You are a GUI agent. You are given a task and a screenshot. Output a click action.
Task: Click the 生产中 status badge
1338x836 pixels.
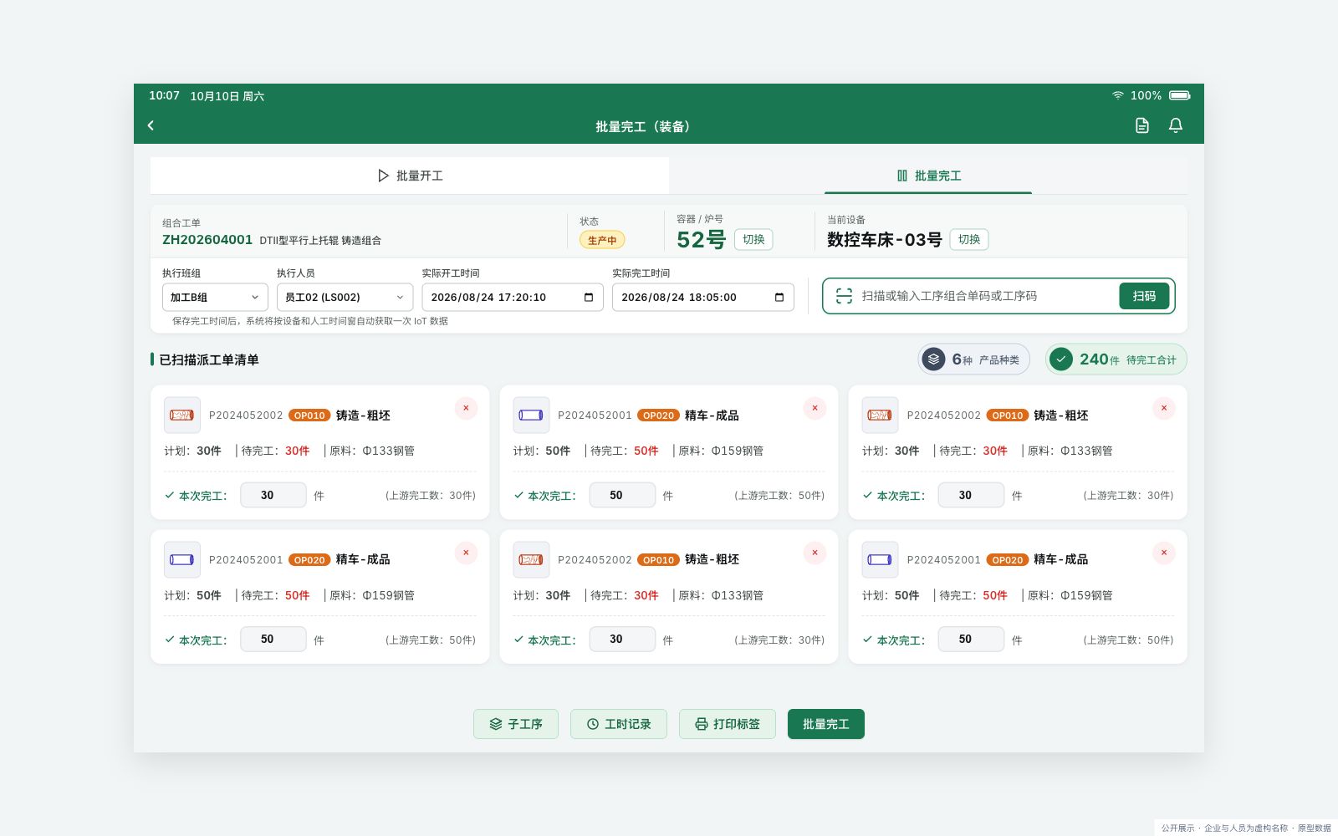click(x=602, y=240)
